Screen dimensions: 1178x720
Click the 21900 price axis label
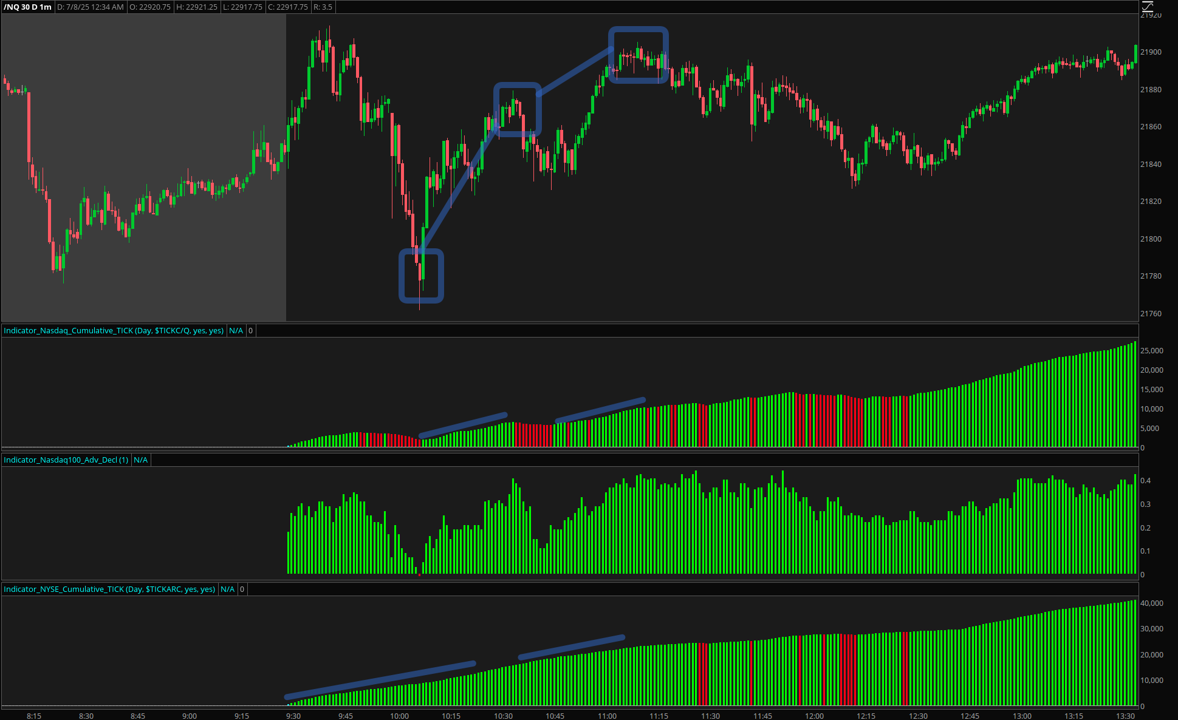coord(1151,52)
